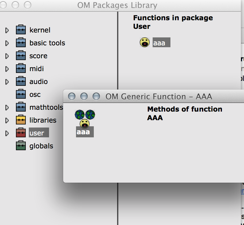Expand the kernel package tree
Viewport: 244px width, 225px height.
pyautogui.click(x=7, y=30)
